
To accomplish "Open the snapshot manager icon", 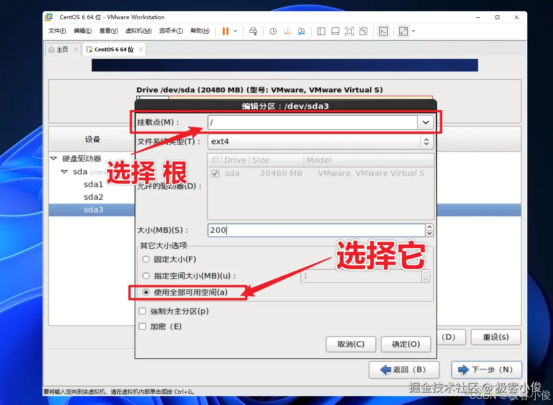I will (301, 31).
